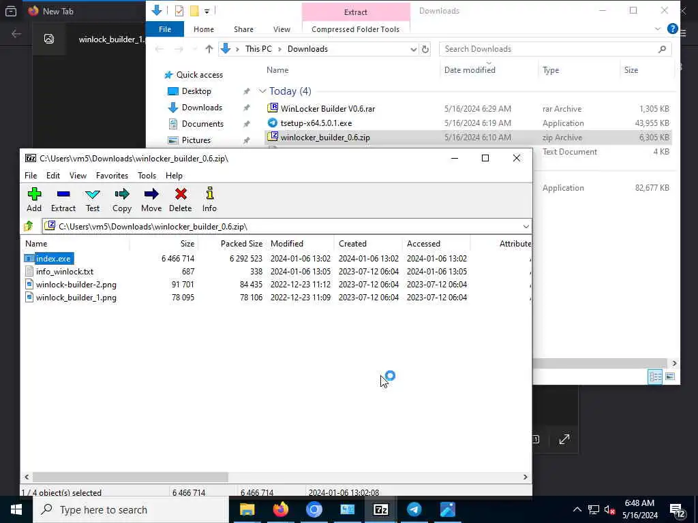Switch to the Explorer View ribbon tab
This screenshot has width=698, height=523.
tap(282, 29)
